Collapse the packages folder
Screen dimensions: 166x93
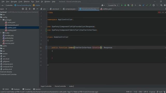(x=1, y=20)
